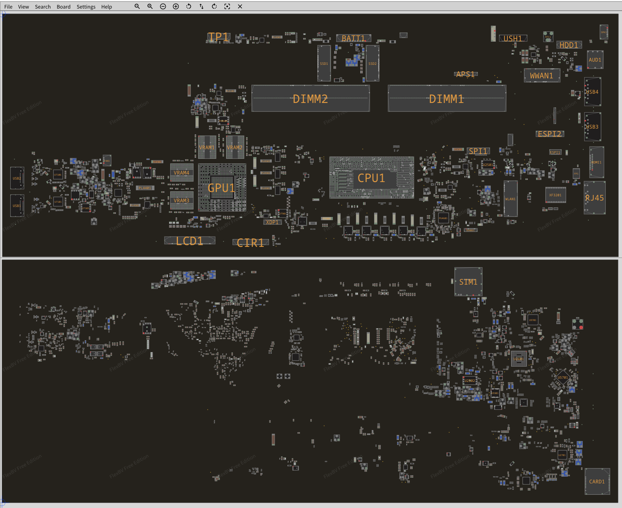Click the circled minus icon
The width and height of the screenshot is (622, 508).
(163, 6)
